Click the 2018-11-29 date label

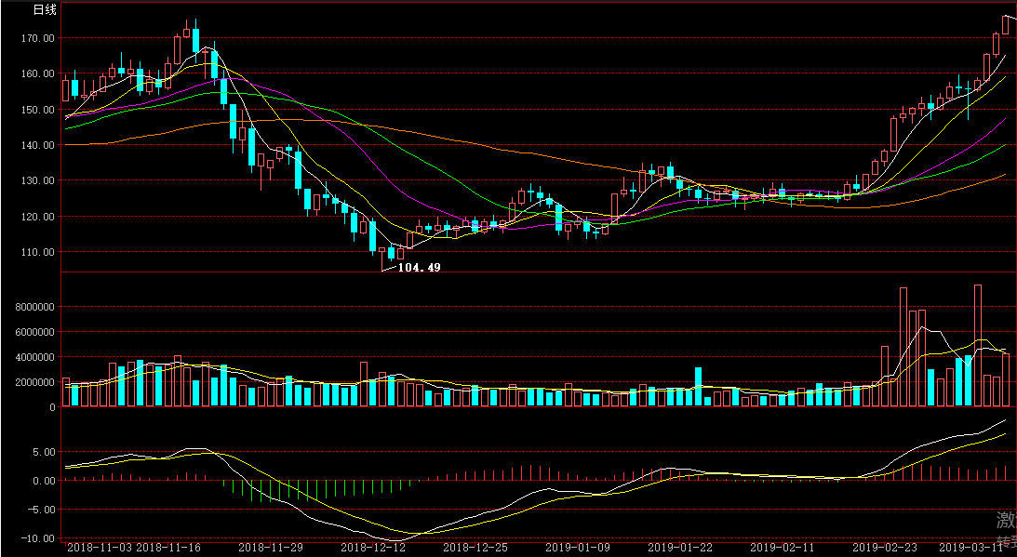coord(271,548)
